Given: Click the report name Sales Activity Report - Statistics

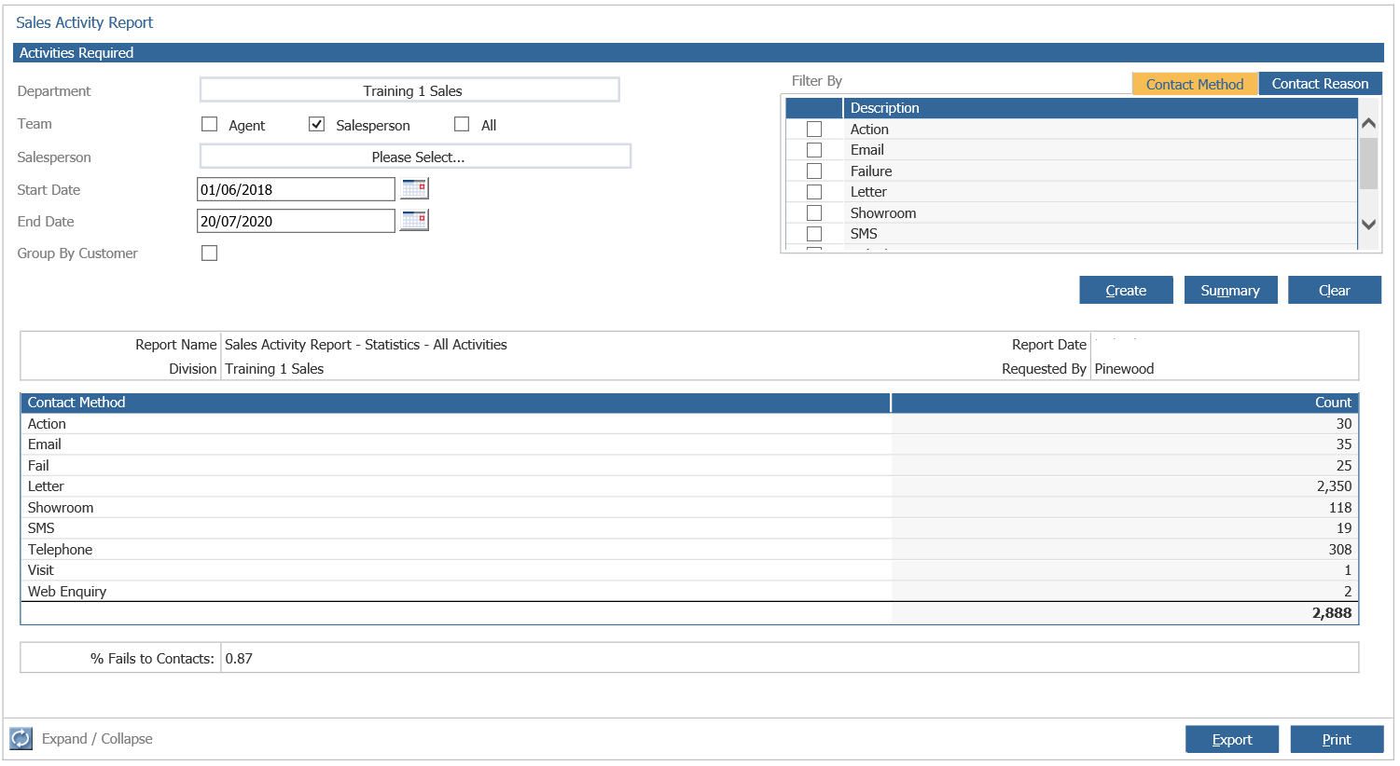Looking at the screenshot, I should 366,345.
